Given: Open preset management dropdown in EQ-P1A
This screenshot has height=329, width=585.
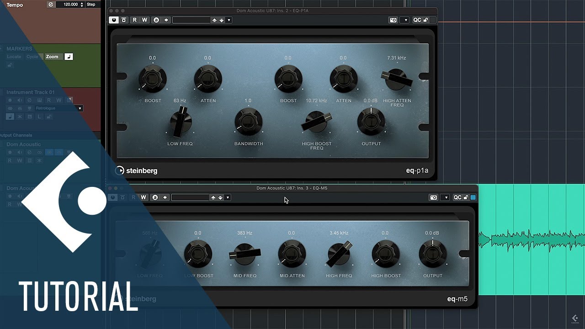Looking at the screenshot, I should [x=229, y=20].
